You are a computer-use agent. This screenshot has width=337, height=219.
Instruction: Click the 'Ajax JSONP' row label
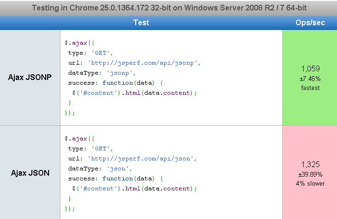[x=30, y=78]
